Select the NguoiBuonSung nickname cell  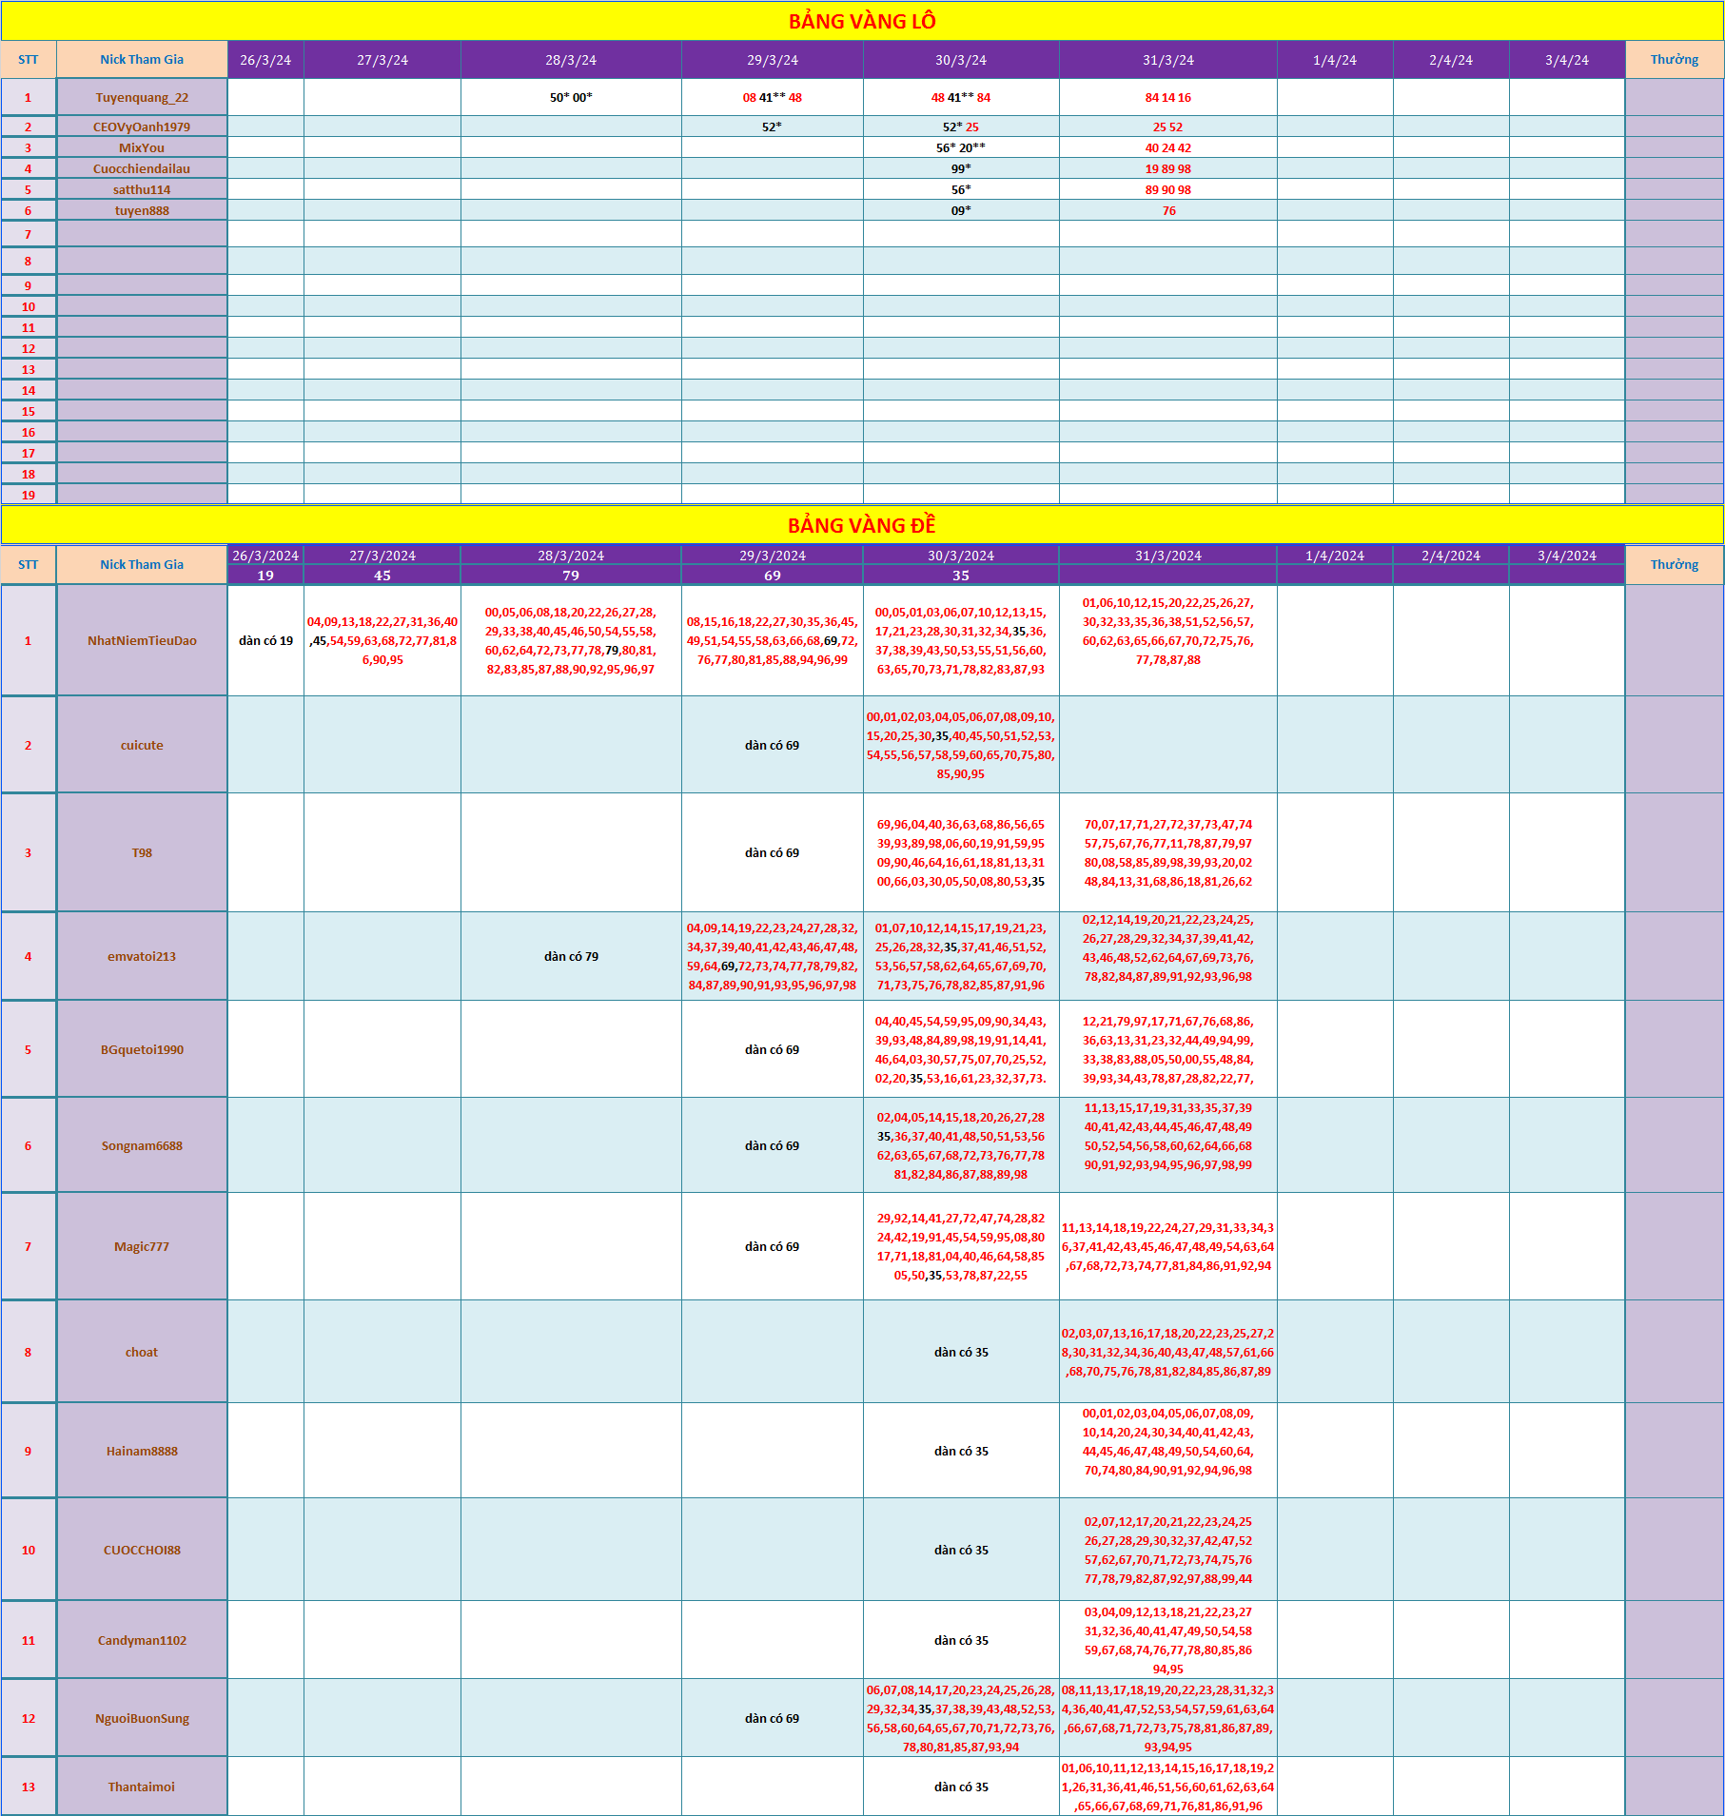(142, 1718)
